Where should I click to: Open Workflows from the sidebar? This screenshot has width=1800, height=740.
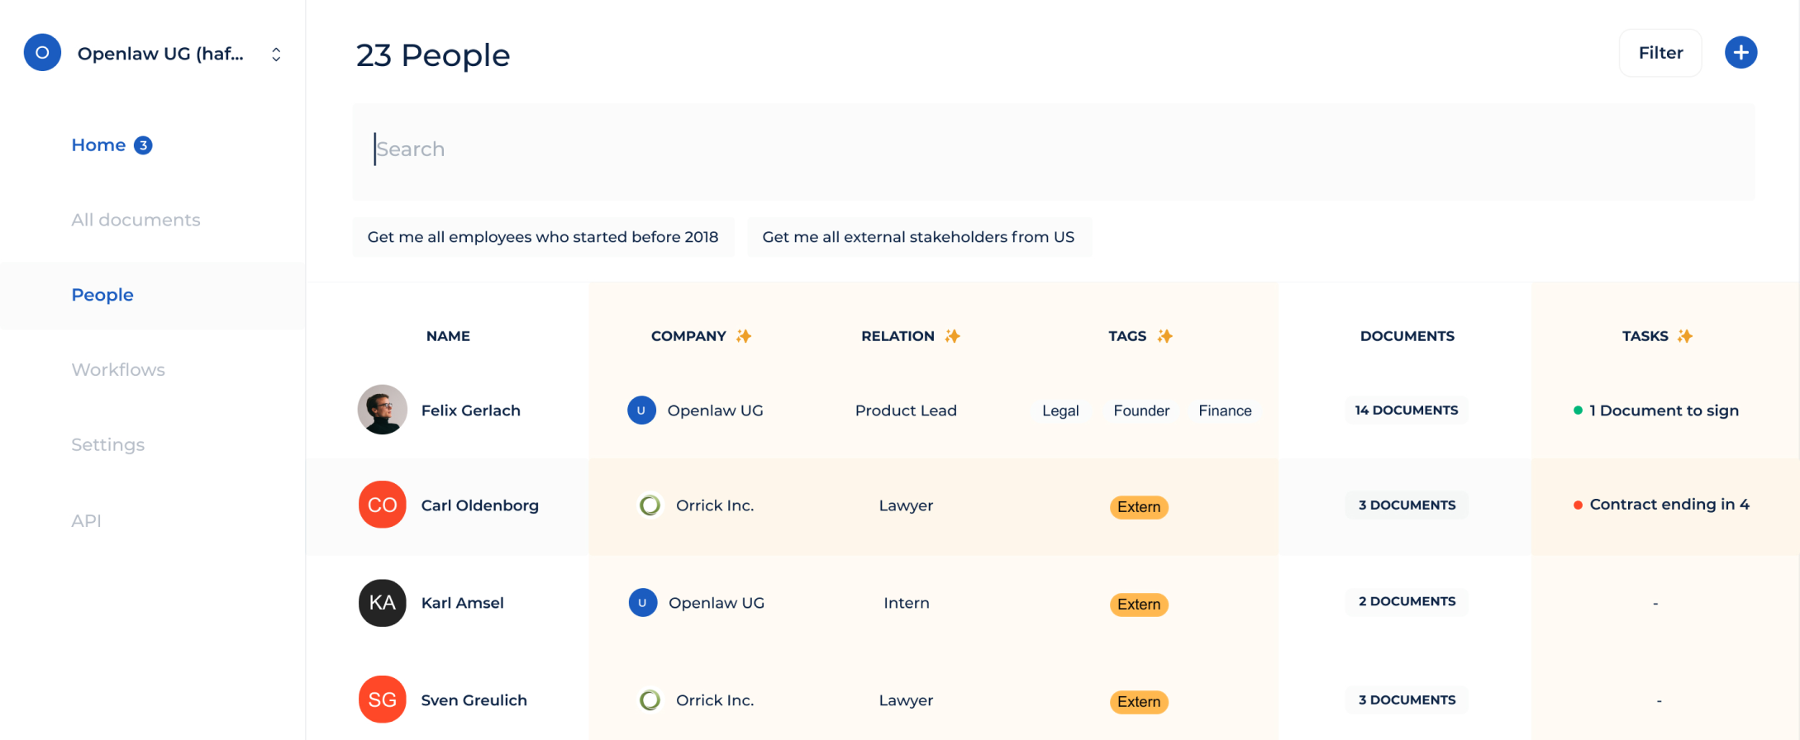118,370
